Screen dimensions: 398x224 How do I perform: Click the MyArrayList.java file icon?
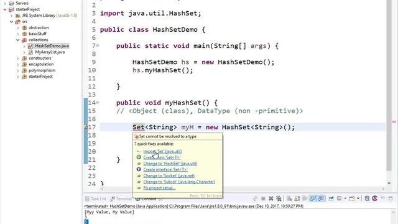30,52
